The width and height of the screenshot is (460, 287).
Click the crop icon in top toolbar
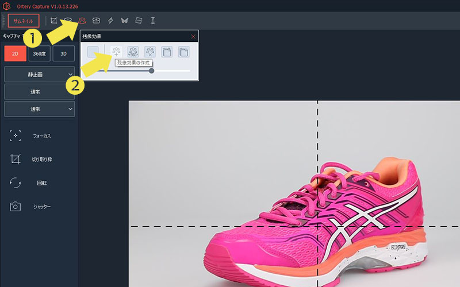coord(53,21)
